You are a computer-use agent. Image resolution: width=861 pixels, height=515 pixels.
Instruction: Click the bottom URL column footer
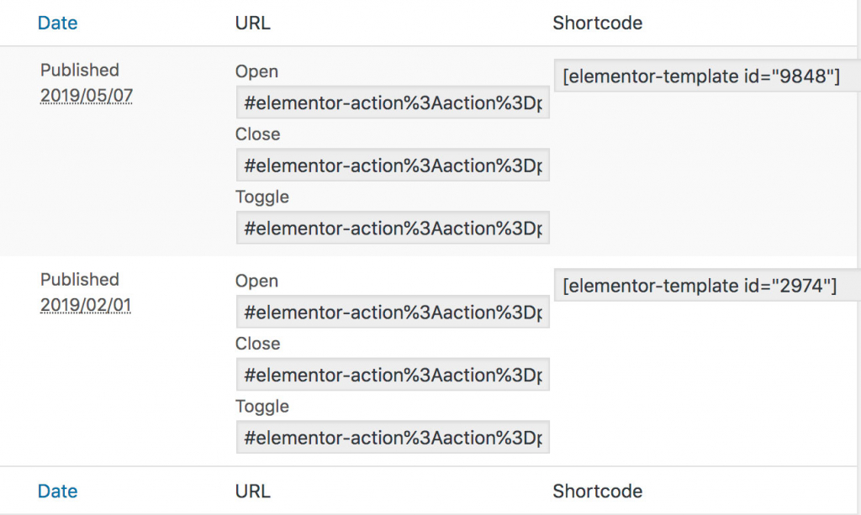click(x=252, y=491)
